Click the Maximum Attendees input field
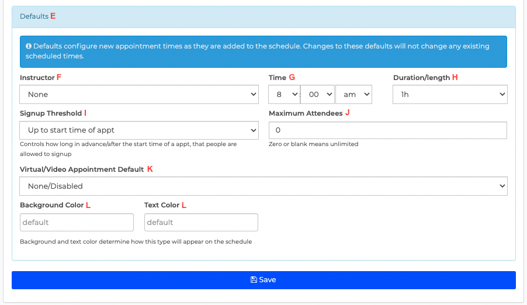The height and width of the screenshot is (305, 527). coord(388,130)
